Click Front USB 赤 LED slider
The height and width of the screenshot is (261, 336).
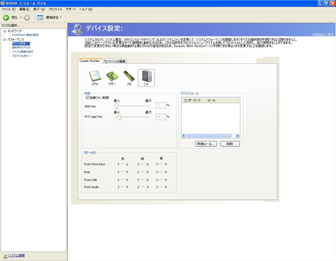tap(121, 180)
